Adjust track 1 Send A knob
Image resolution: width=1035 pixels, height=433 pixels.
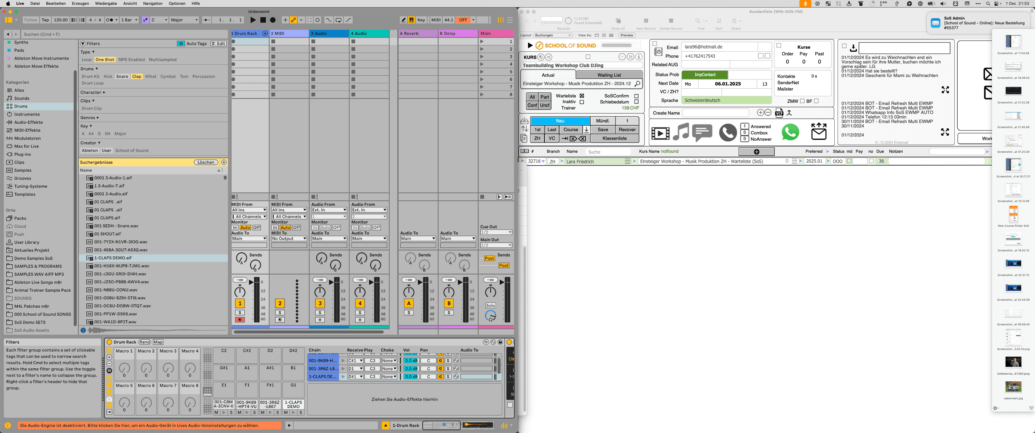point(241,258)
